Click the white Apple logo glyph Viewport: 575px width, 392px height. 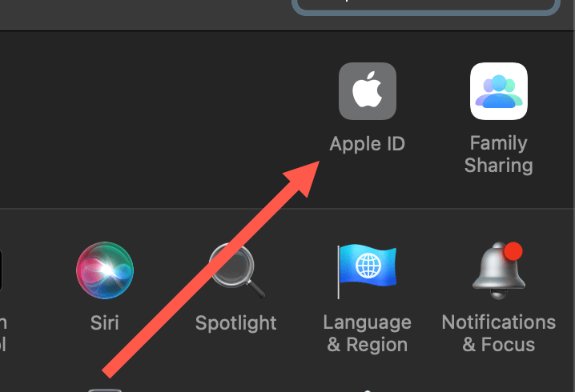pyautogui.click(x=368, y=90)
